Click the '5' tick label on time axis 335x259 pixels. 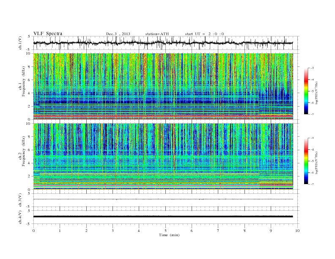pyautogui.click(x=165, y=231)
